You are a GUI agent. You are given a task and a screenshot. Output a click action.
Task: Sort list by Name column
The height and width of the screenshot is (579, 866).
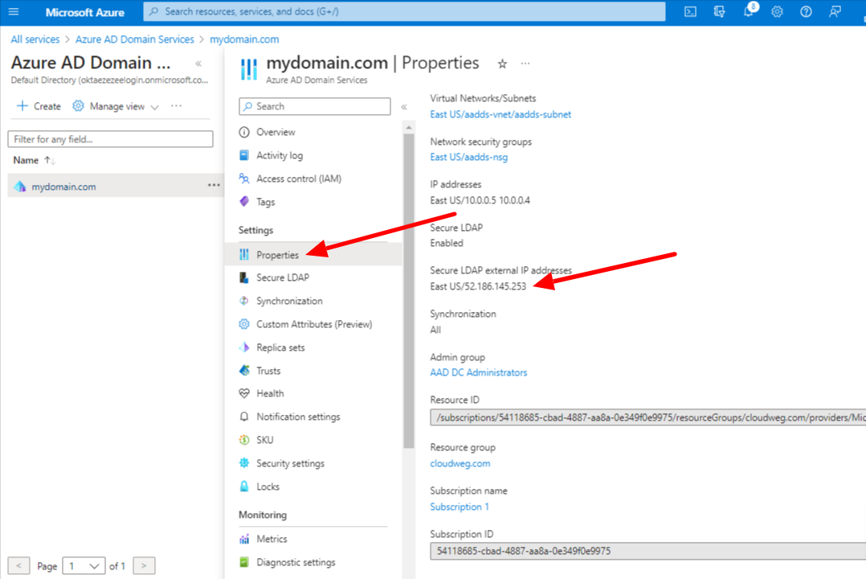point(34,160)
